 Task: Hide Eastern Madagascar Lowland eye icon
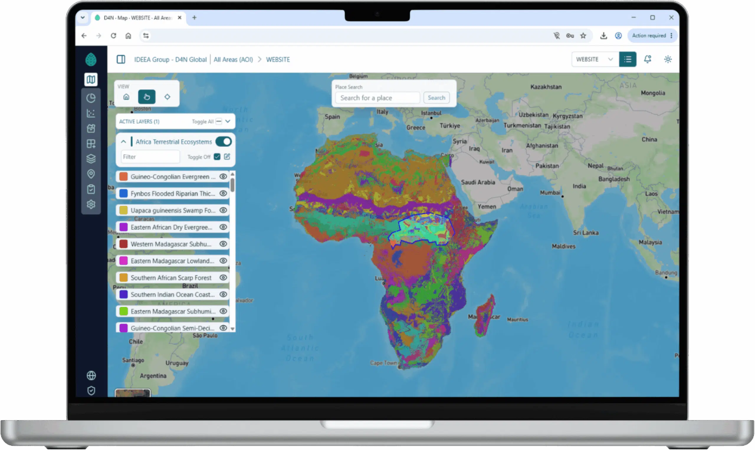pos(224,261)
